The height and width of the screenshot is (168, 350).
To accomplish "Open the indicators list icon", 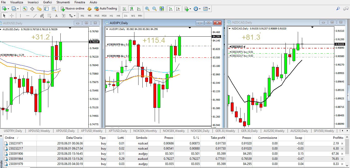I will tap(187, 9).
